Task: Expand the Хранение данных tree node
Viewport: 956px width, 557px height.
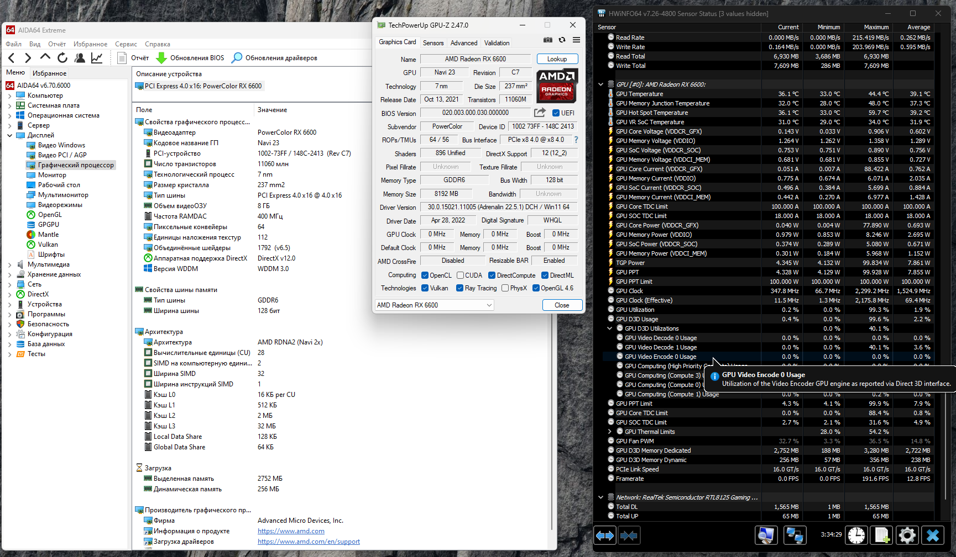Action: click(x=9, y=274)
